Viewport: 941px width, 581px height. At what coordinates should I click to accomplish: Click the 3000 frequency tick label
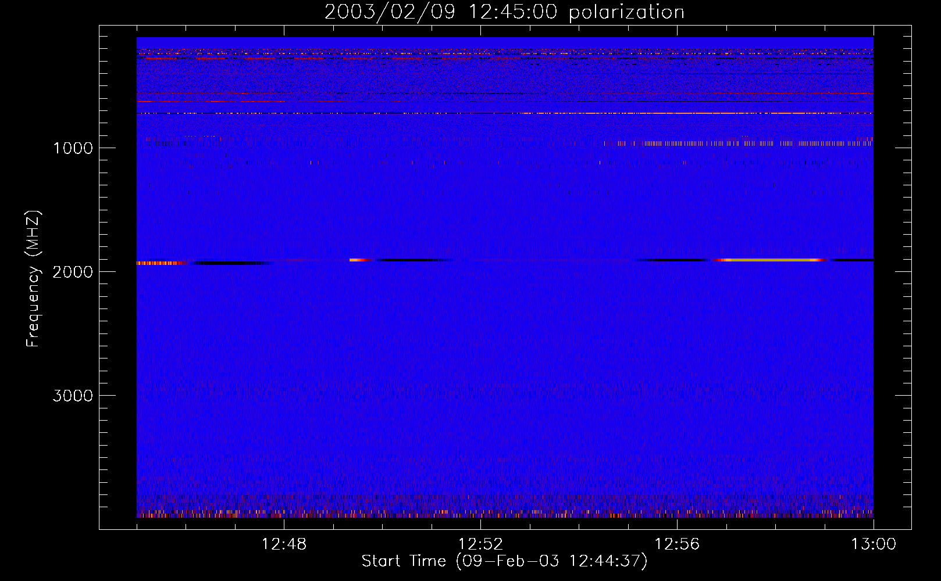[73, 396]
